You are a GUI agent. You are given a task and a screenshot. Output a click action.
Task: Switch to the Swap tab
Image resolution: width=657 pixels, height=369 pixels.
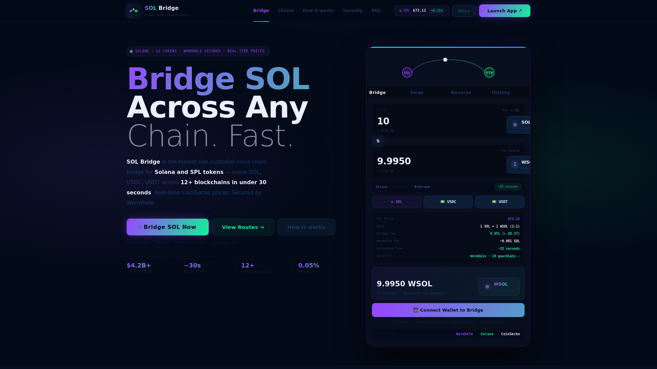click(417, 93)
